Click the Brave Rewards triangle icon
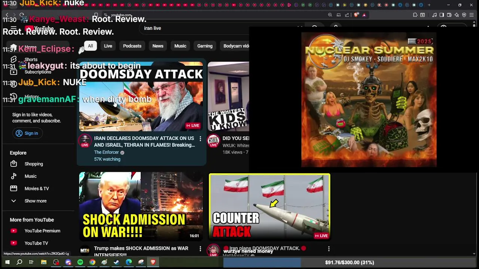The image size is (479, 269). (364, 15)
